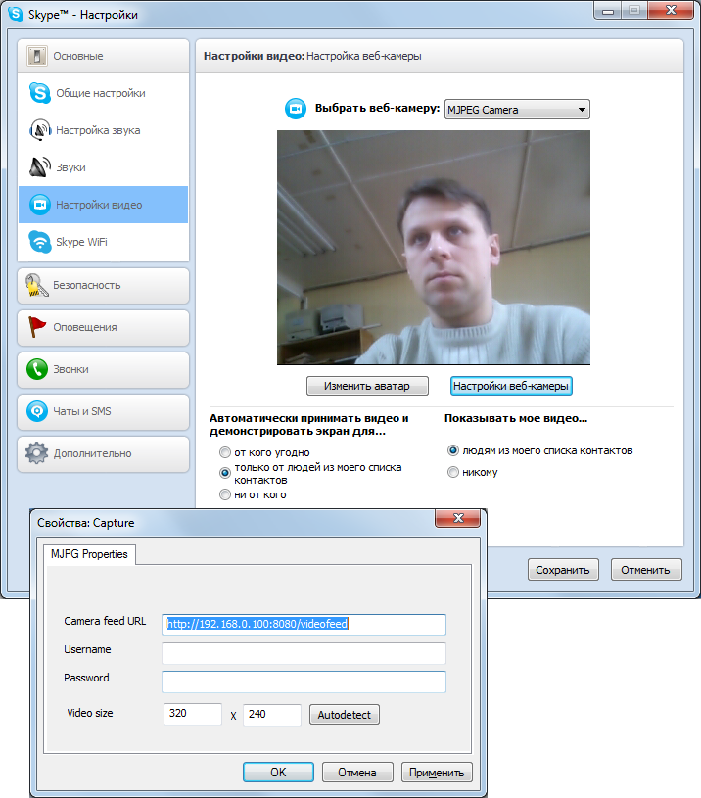Click the Skype WiFi icon
701x798 pixels.
coord(39,242)
